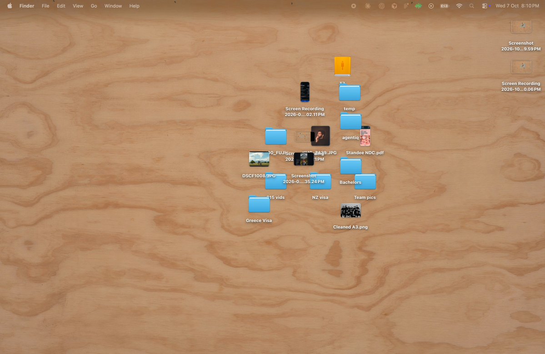Click the circled play icon in menu bar
Screen dimensions: 545x354
[x=431, y=6]
